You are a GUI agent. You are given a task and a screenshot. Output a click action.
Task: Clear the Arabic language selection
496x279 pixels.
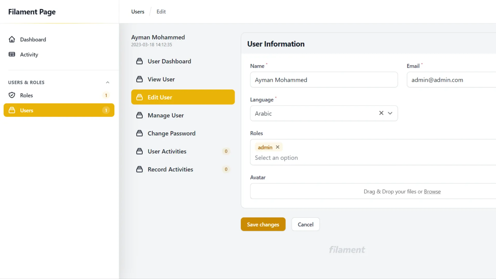tap(381, 113)
